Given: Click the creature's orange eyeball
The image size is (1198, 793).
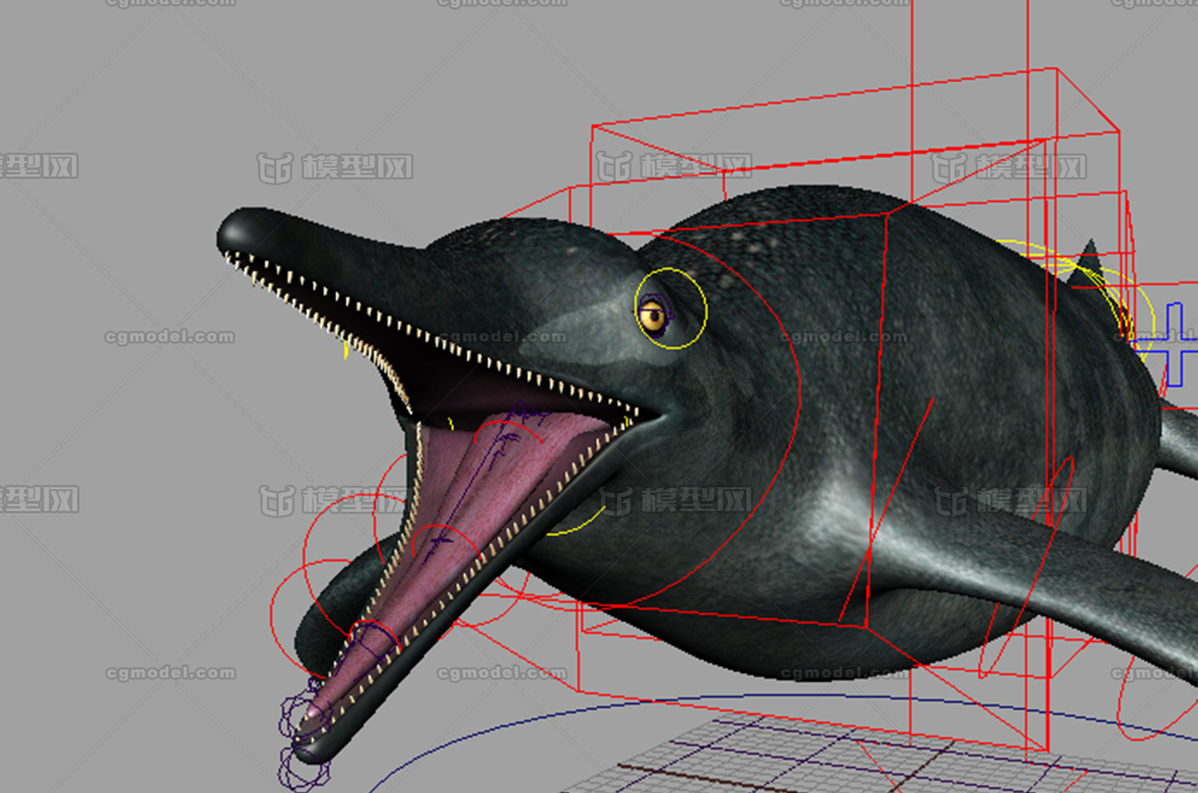Looking at the screenshot, I should coord(652,317).
